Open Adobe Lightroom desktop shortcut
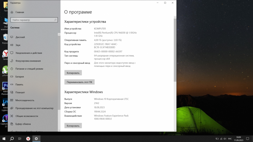 pos(5,105)
